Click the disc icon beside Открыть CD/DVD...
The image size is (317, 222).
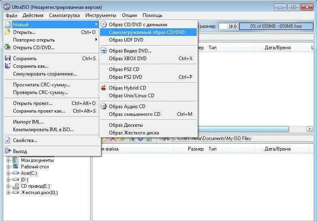pos(7,47)
